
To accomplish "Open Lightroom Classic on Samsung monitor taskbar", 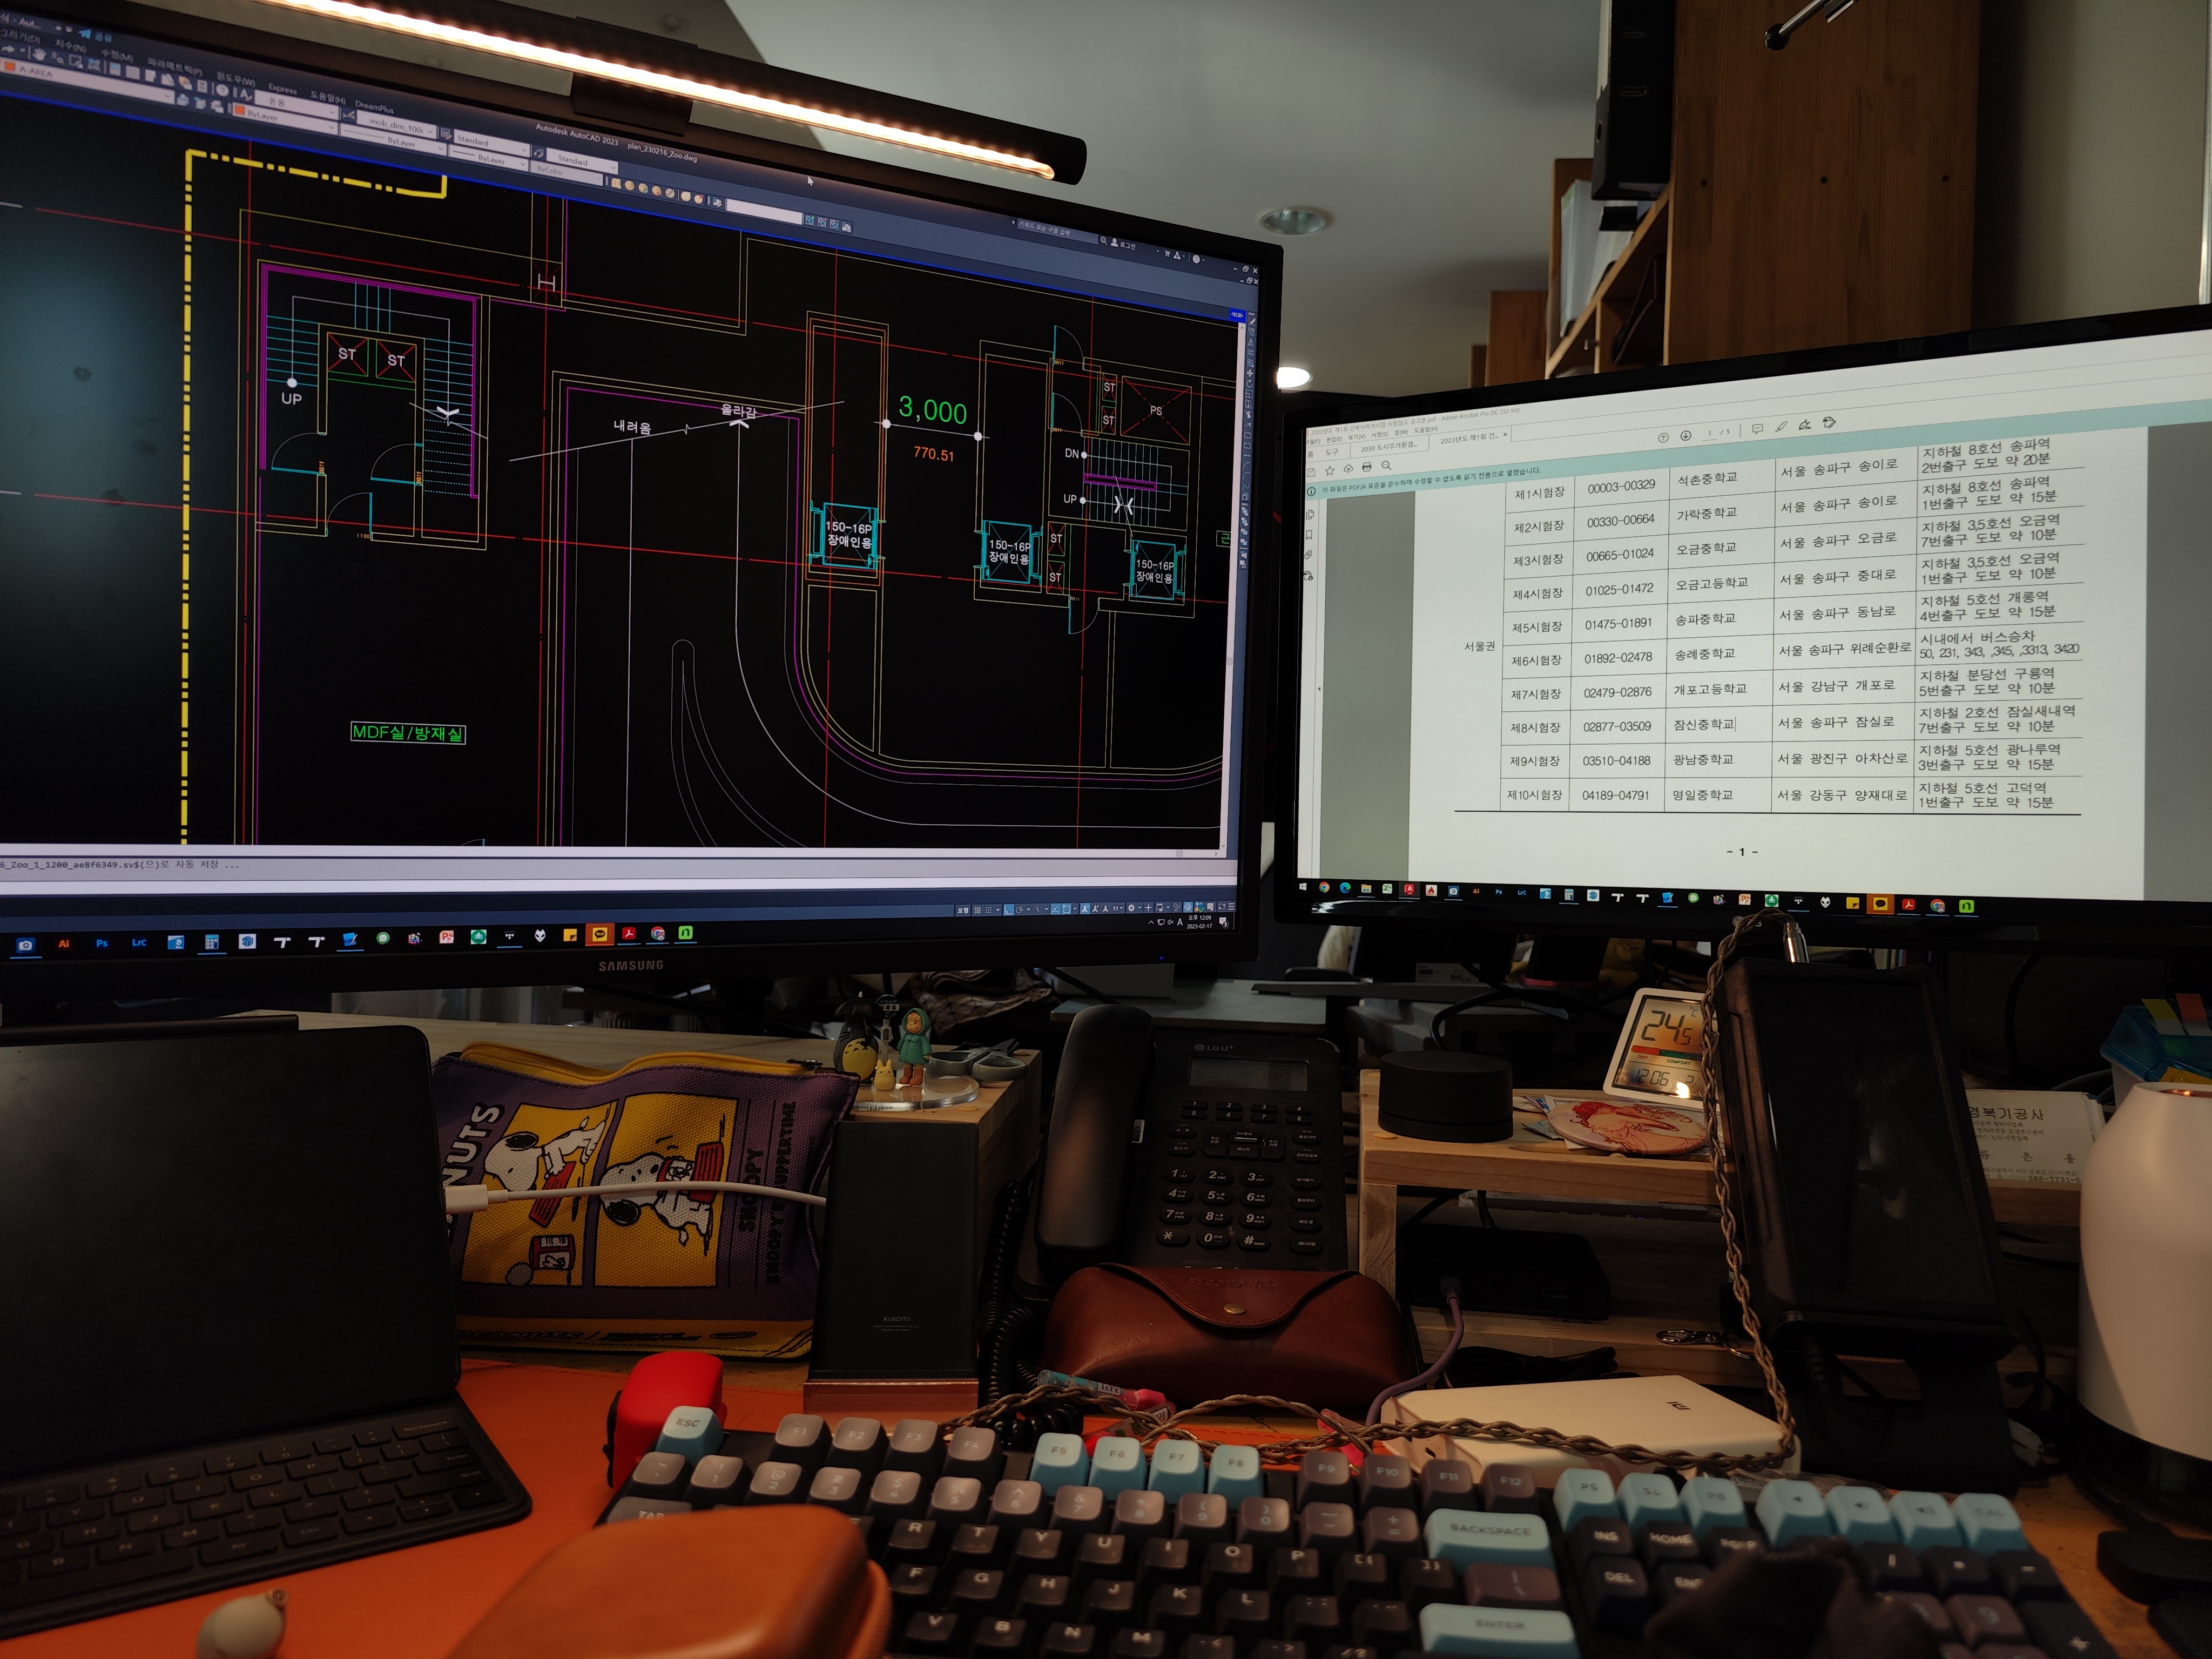I will (x=139, y=943).
